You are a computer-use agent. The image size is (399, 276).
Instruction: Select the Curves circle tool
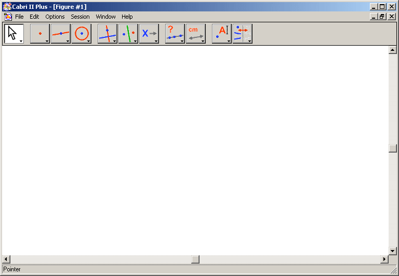pos(82,34)
